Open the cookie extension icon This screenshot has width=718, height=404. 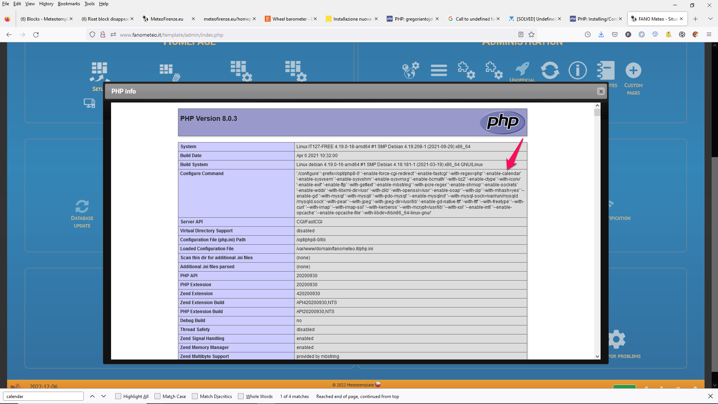coord(696,35)
